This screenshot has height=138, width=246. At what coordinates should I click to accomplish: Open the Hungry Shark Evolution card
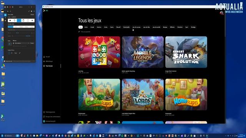tap(186, 52)
